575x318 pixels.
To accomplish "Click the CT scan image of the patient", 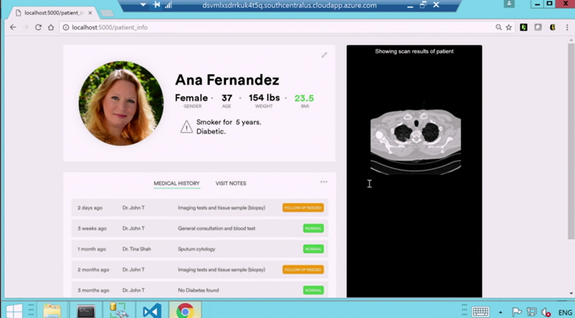I will coord(416,138).
